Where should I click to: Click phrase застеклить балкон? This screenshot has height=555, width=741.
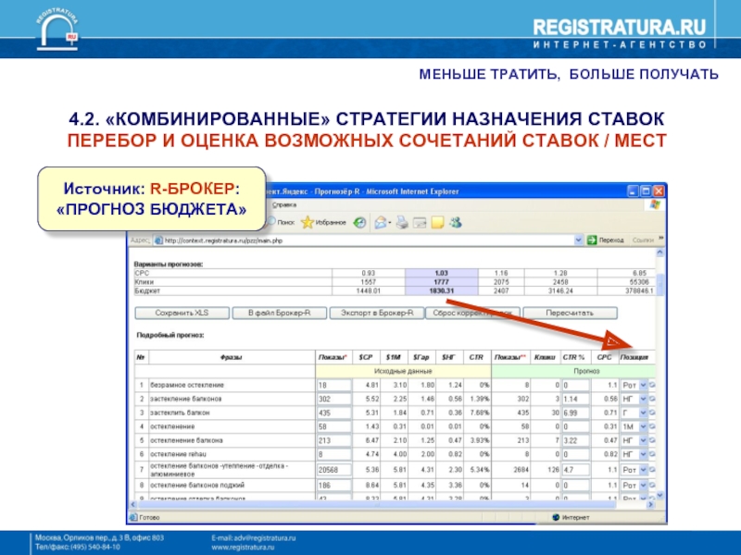pyautogui.click(x=180, y=413)
